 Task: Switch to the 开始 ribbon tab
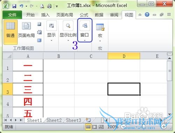[30, 15]
